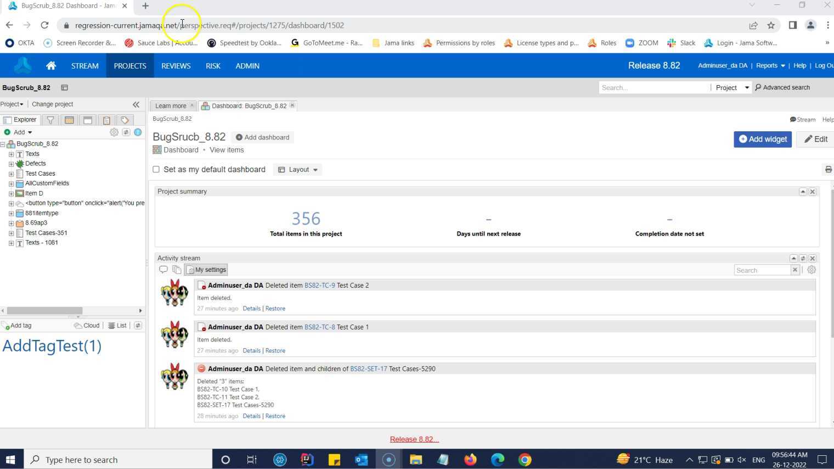This screenshot has width=834, height=469.
Task: Click the print icon near the Layout button
Action: pyautogui.click(x=828, y=169)
